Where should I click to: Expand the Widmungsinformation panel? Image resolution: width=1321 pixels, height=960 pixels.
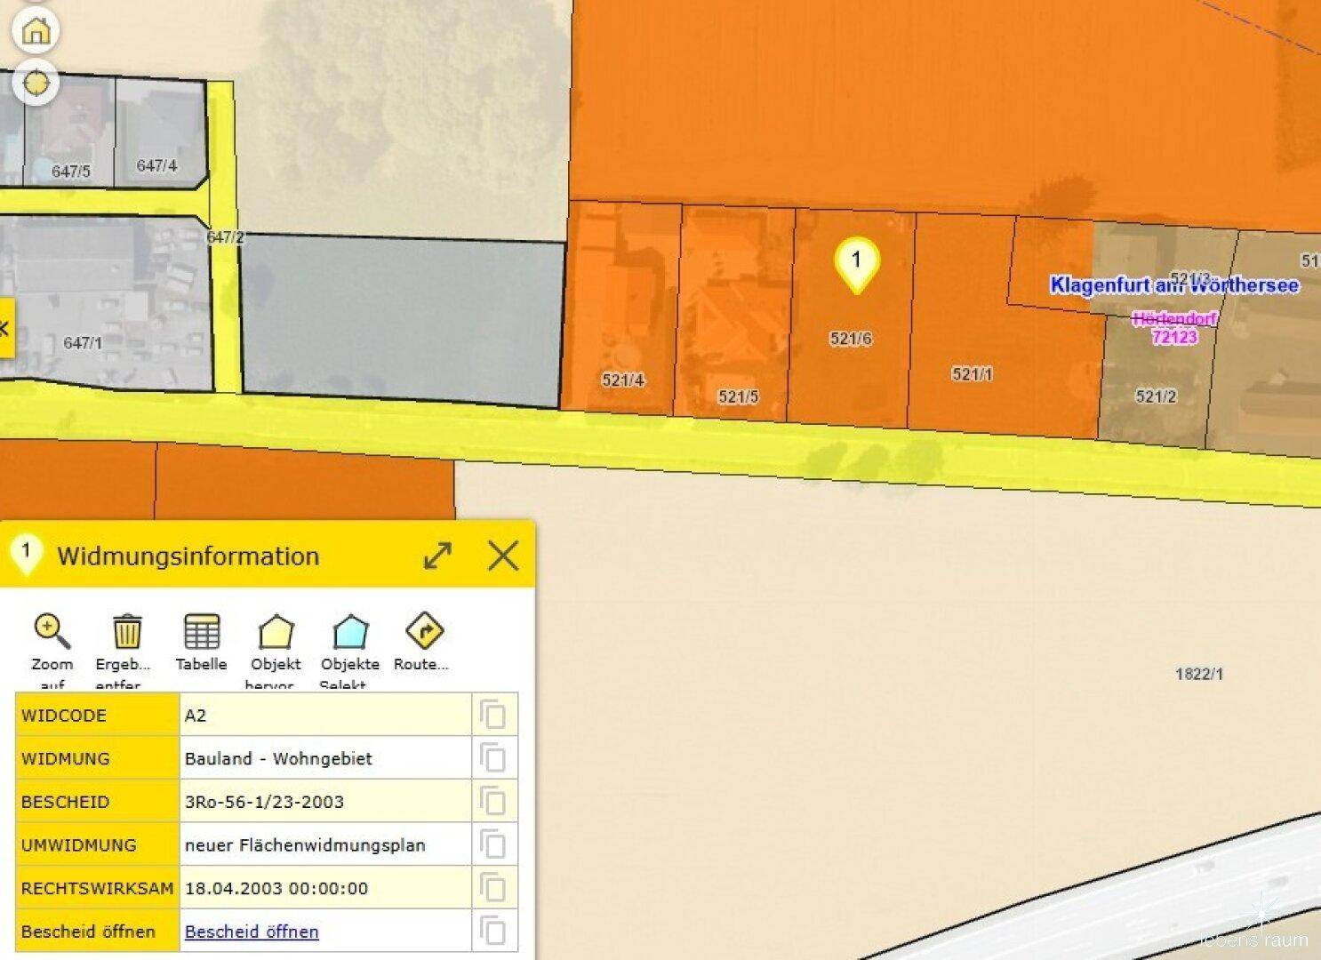click(437, 556)
